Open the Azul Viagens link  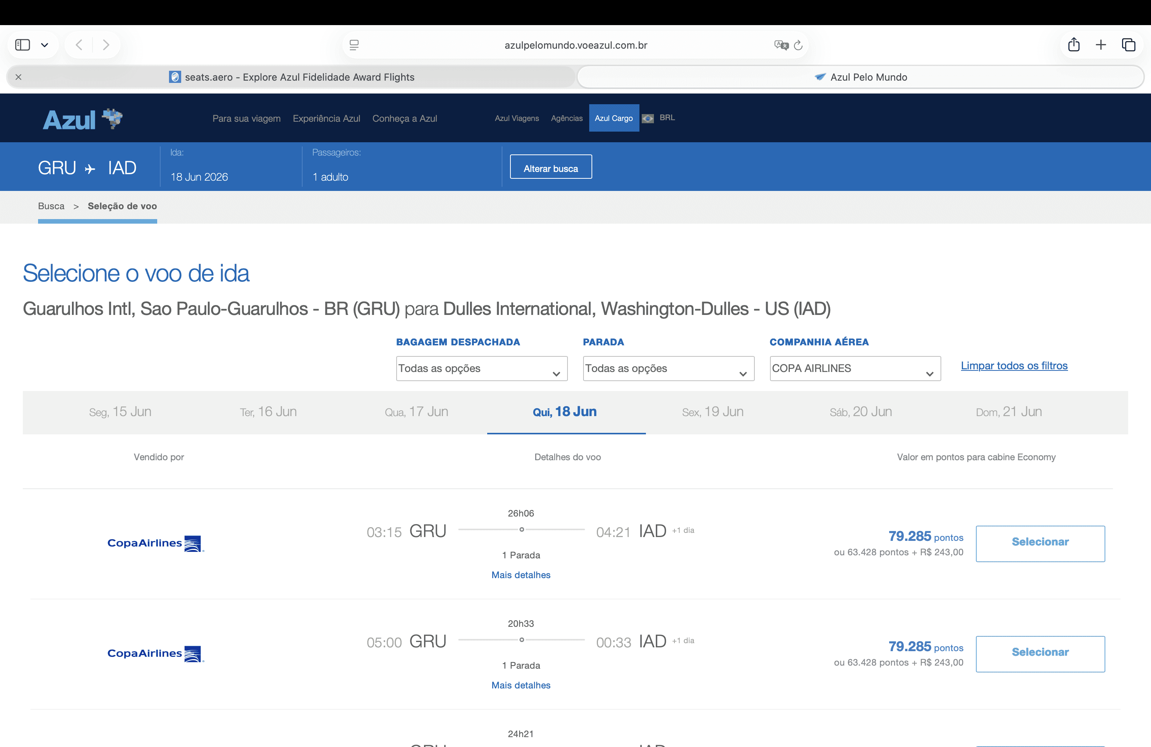click(x=517, y=118)
